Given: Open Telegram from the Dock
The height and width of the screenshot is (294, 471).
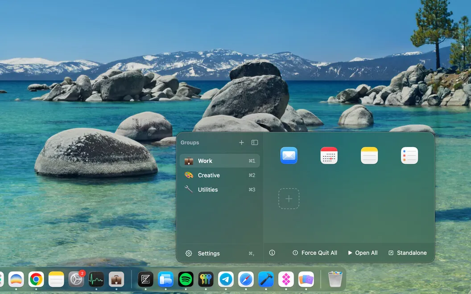Looking at the screenshot, I should click(226, 279).
